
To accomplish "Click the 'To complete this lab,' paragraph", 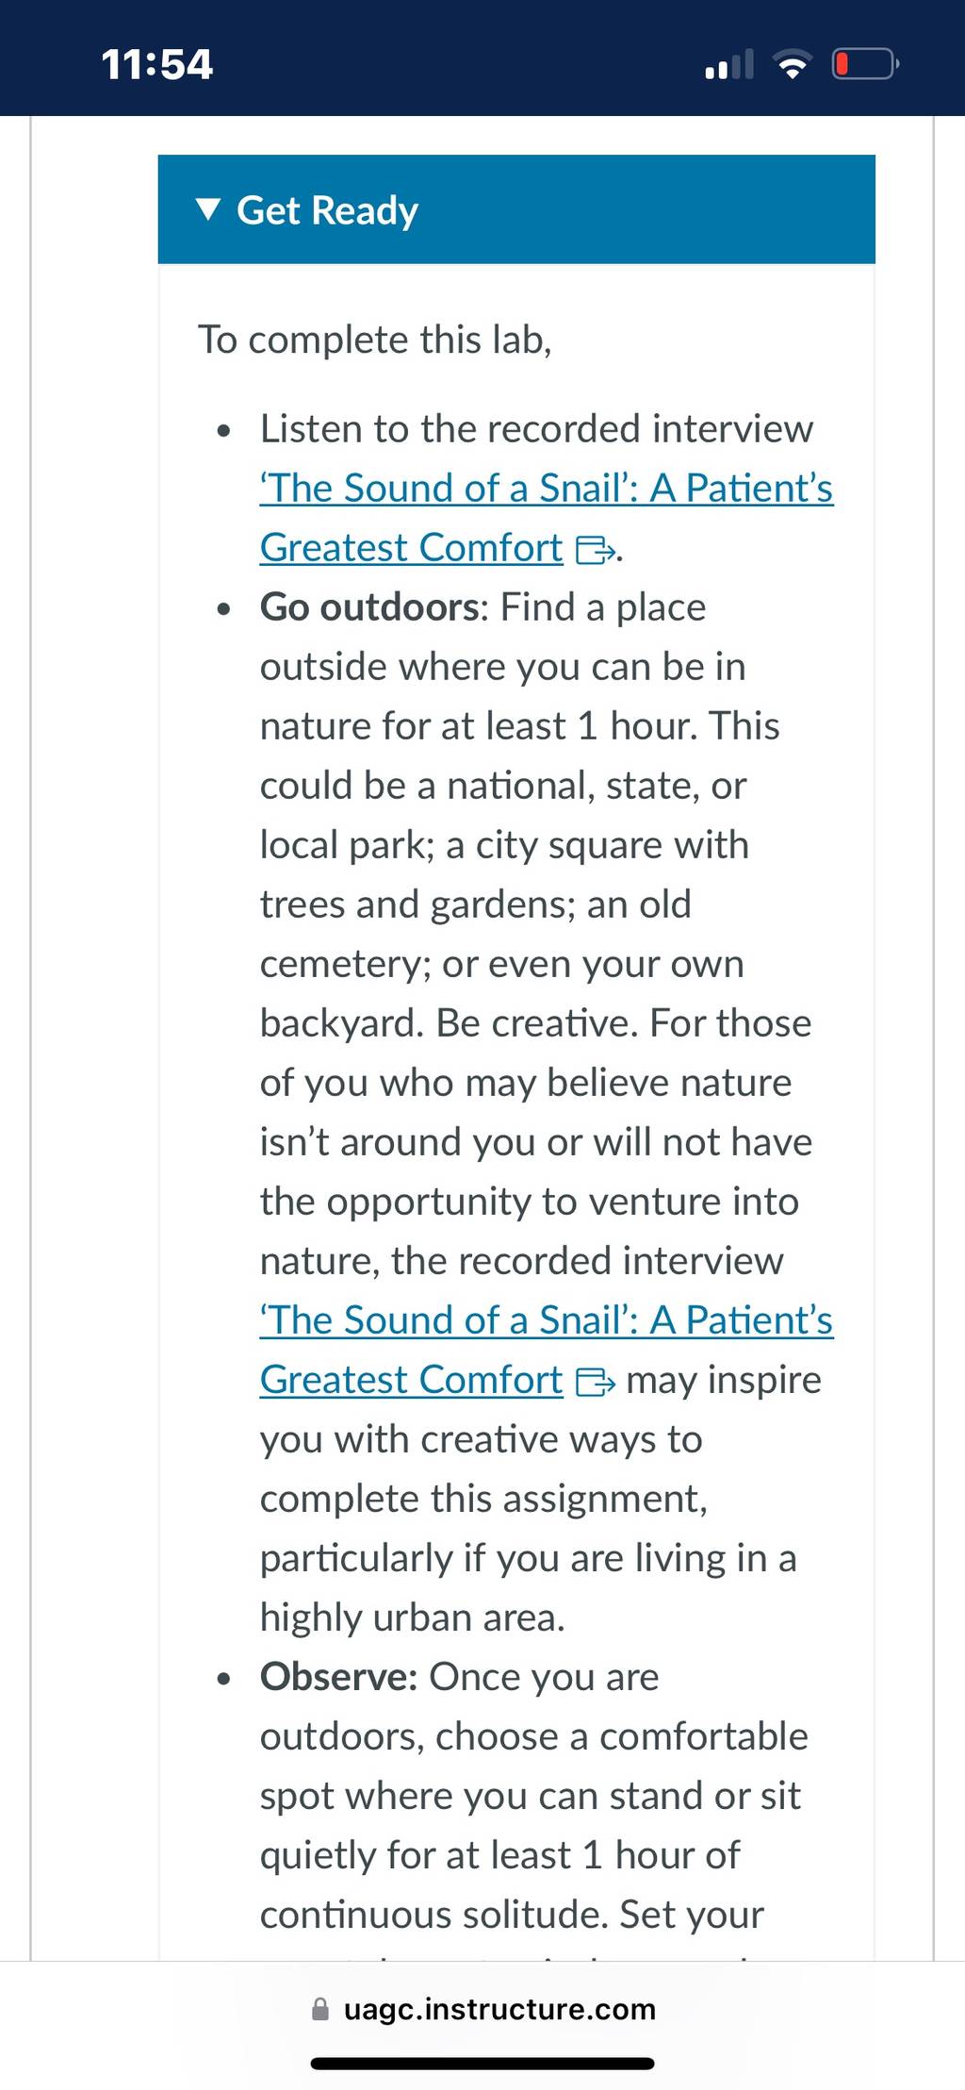I will (375, 340).
